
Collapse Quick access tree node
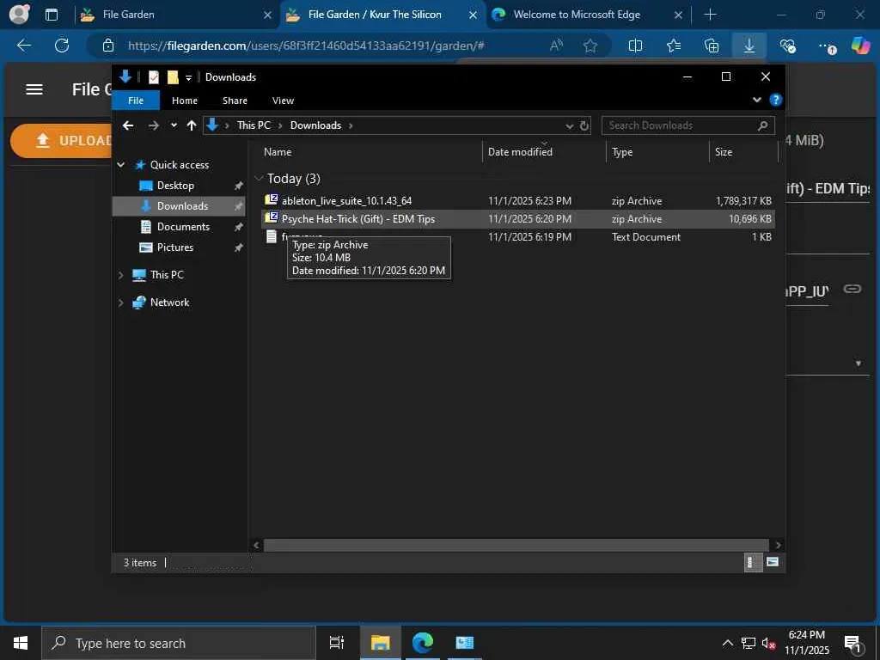tap(120, 164)
